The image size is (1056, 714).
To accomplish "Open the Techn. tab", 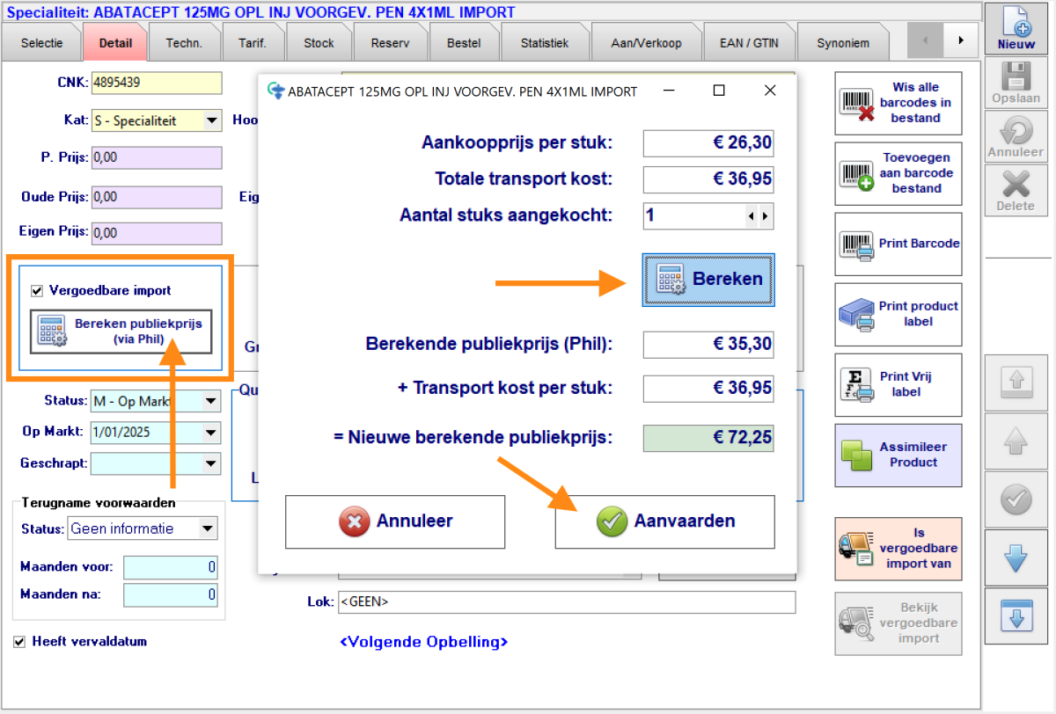I will pos(184,43).
